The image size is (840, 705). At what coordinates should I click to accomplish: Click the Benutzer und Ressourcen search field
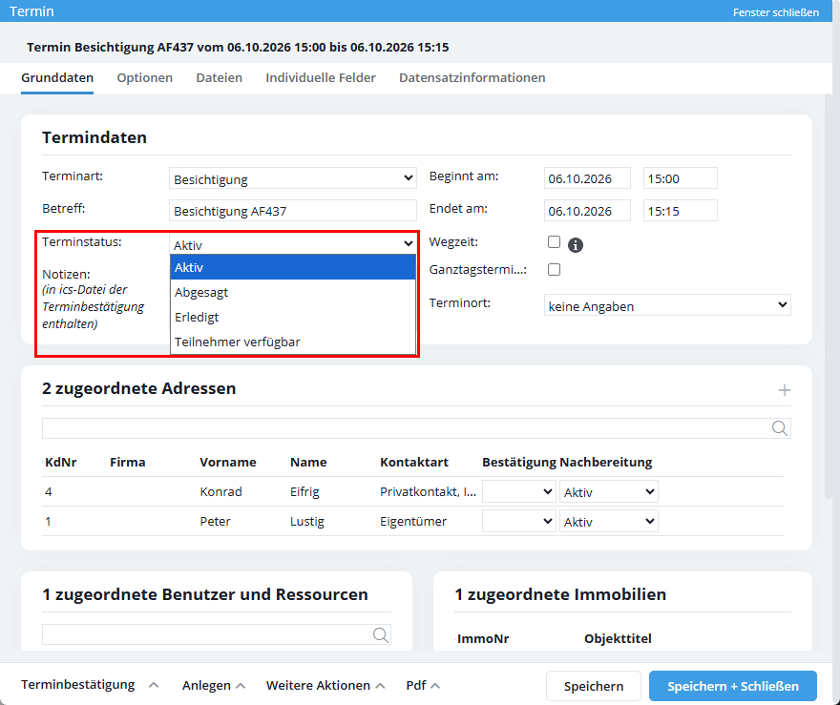217,634
